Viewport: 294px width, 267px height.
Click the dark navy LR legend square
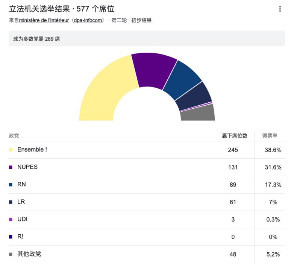click(x=11, y=202)
